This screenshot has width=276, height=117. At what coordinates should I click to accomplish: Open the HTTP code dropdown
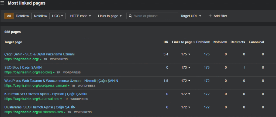80,16
